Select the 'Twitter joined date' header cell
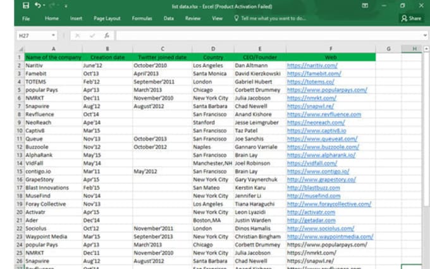The height and width of the screenshot is (269, 430). click(x=163, y=58)
